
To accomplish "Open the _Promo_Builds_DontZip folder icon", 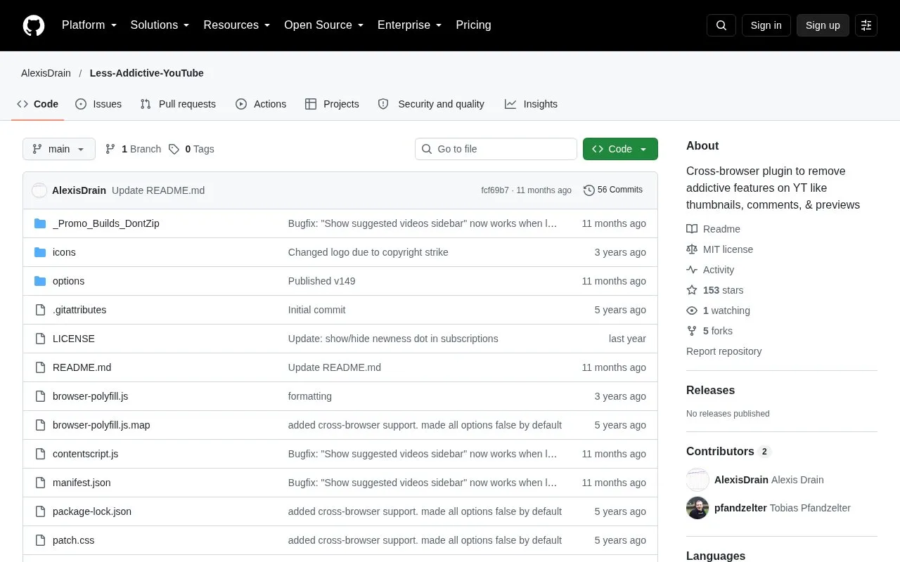I will point(40,223).
